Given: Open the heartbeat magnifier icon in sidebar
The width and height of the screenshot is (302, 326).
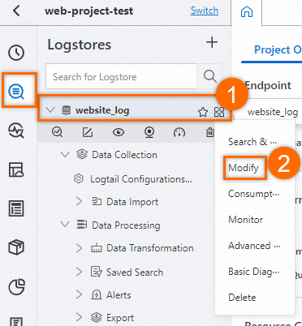Looking at the screenshot, I should point(16,131).
